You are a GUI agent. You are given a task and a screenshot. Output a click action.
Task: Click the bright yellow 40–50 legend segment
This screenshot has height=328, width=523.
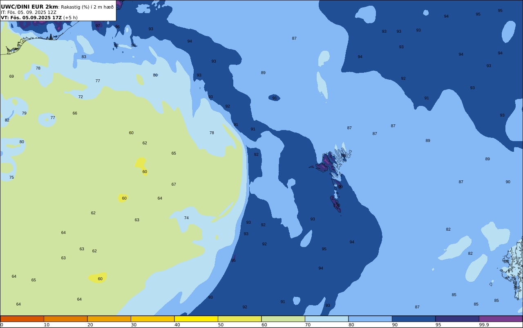point(196,319)
